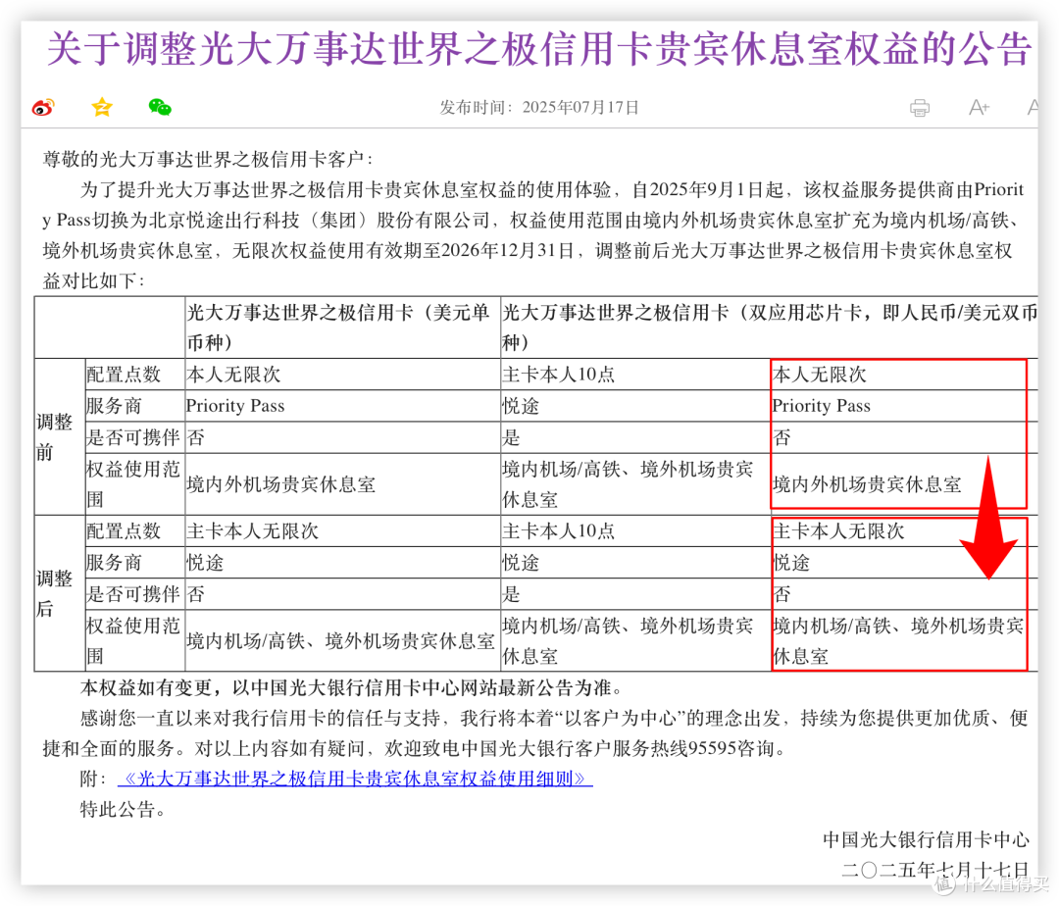Screen dimensions: 1059x906
Task: Select the bold 本权益如有变更 notice sentence
Action: coord(351,688)
